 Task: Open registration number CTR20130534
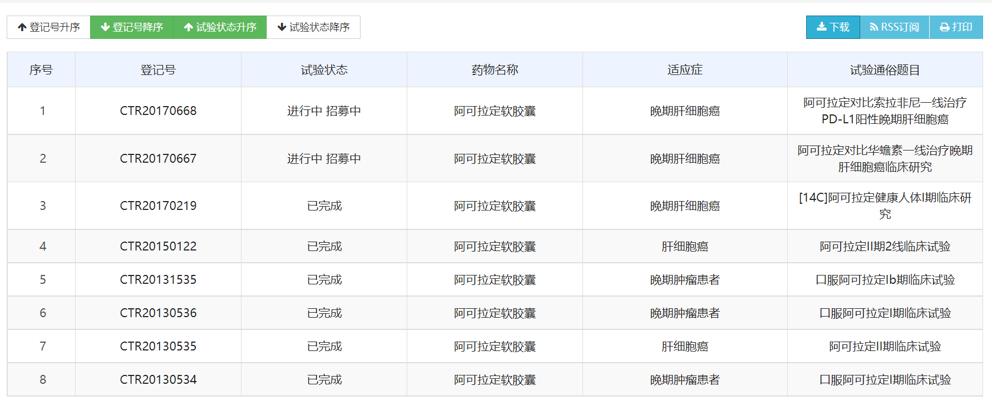pyautogui.click(x=158, y=380)
